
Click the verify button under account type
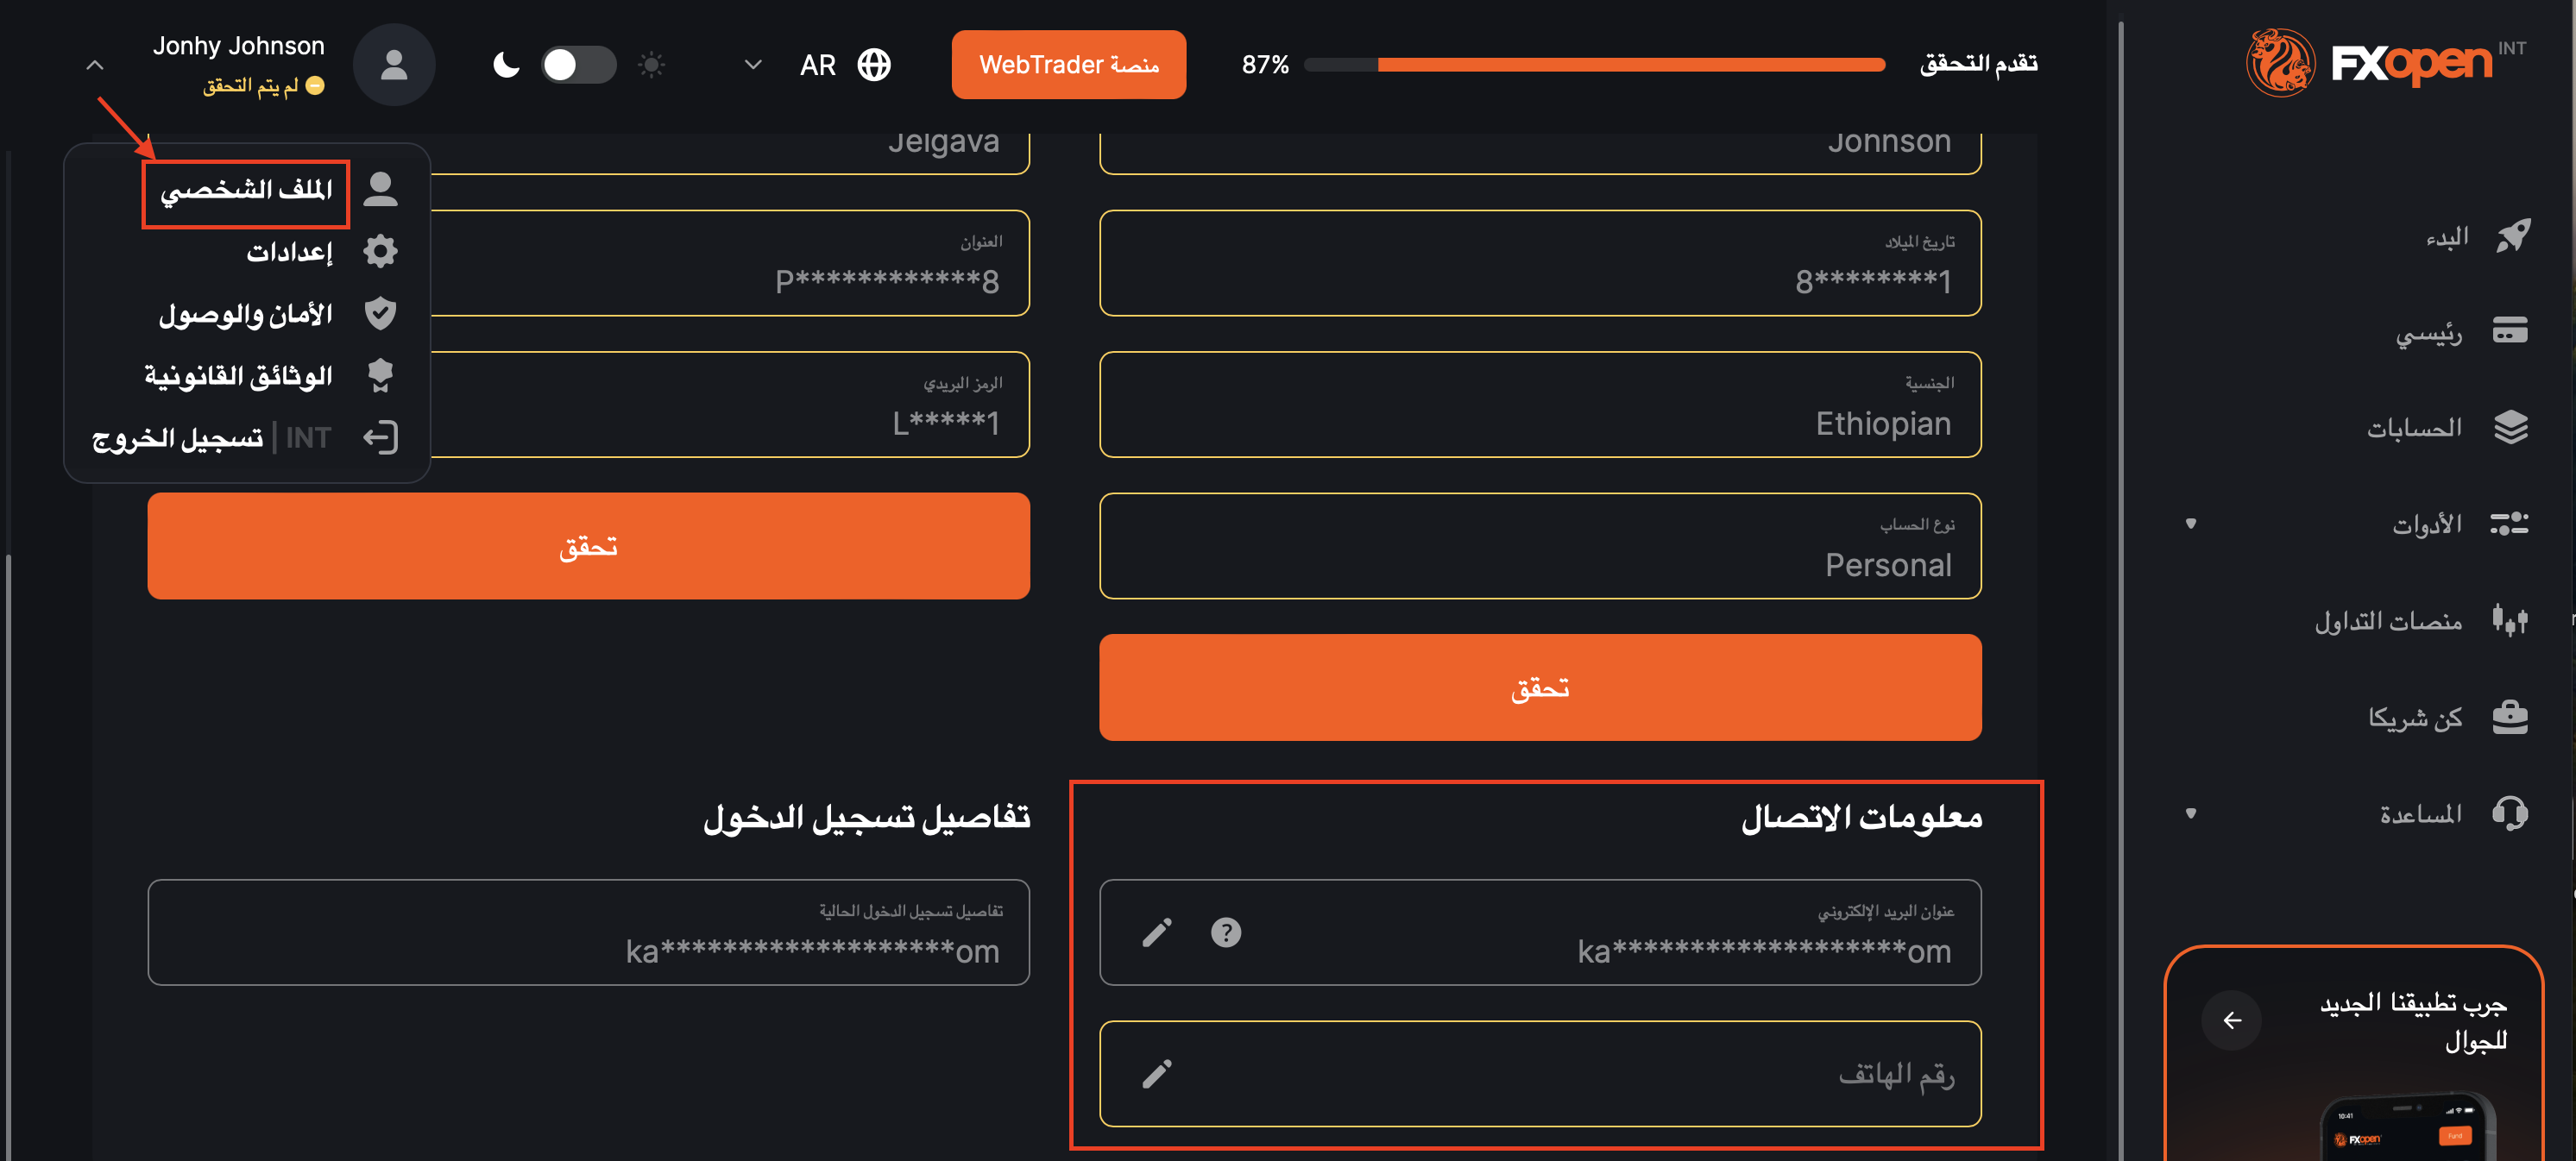tap(1539, 687)
